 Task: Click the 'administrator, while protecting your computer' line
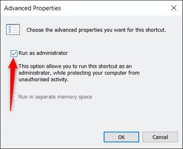coord(79,73)
